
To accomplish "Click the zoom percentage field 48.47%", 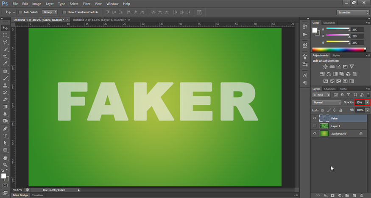I will [18, 190].
